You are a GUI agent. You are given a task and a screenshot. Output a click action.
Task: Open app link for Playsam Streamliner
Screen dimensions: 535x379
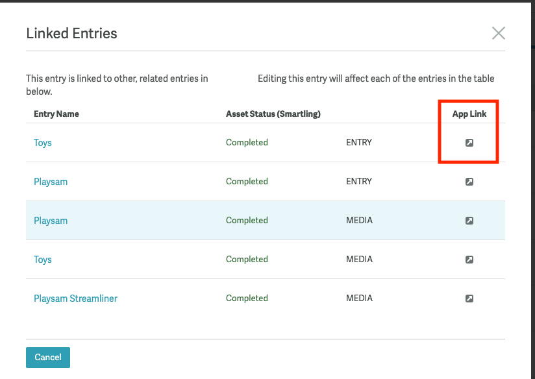click(x=469, y=299)
